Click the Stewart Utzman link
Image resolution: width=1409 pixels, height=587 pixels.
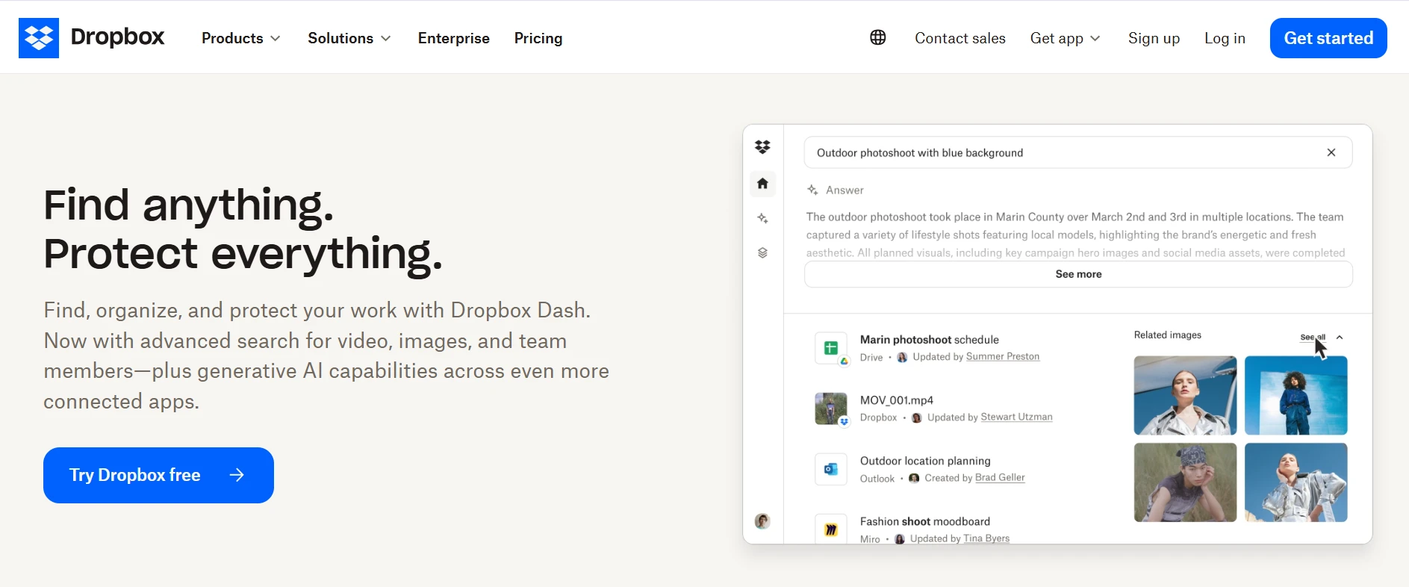pyautogui.click(x=1016, y=417)
